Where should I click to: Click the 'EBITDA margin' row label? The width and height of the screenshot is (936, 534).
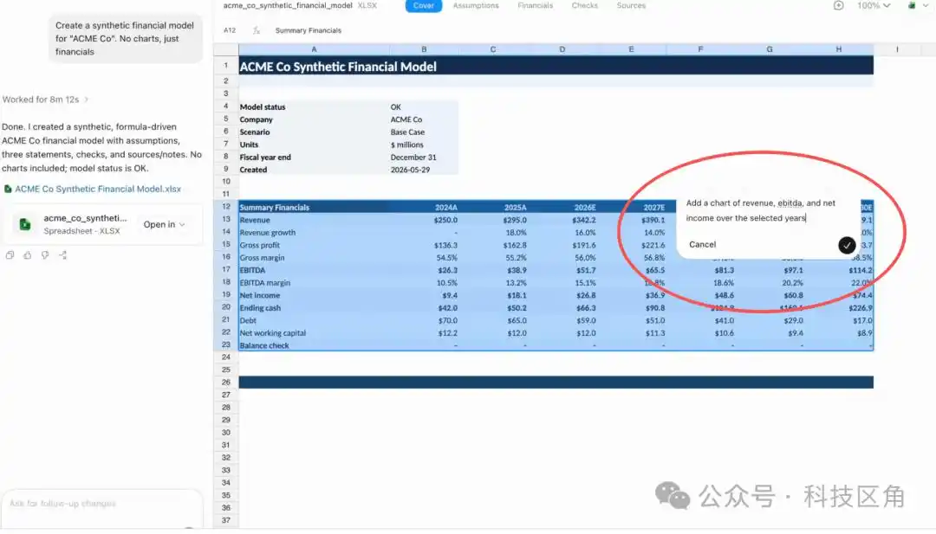coord(265,283)
